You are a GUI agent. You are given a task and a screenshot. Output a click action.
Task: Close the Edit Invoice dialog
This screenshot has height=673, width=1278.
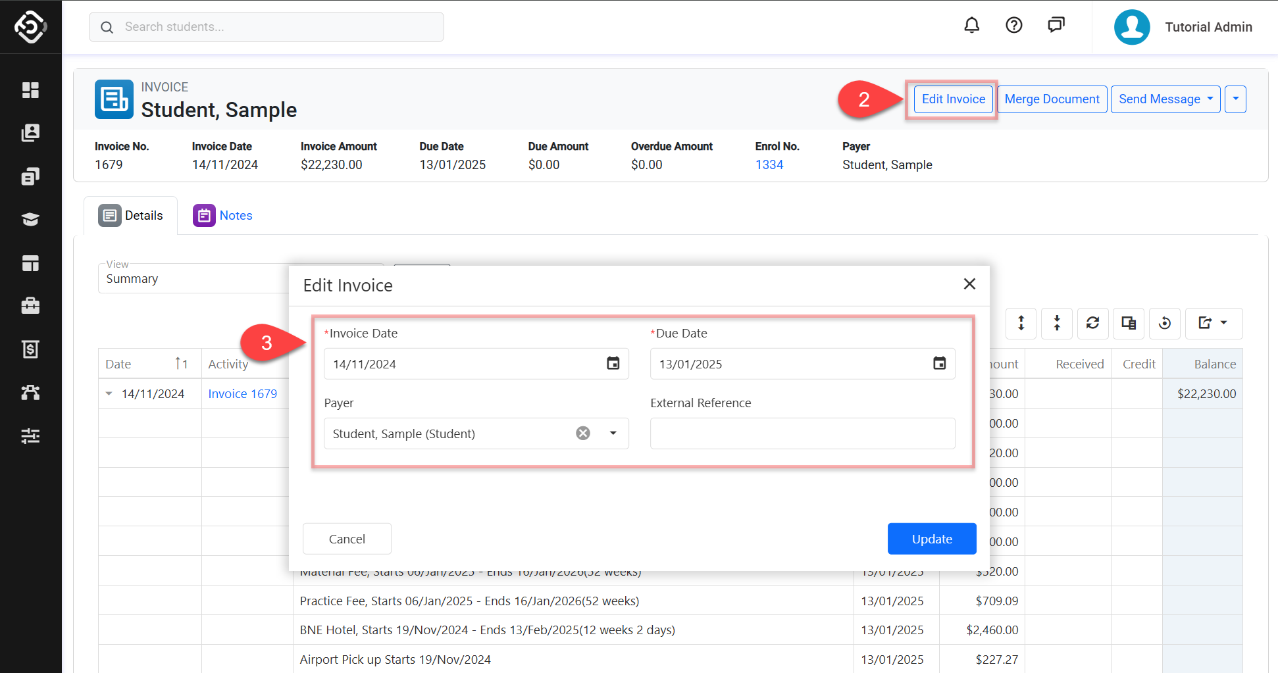click(x=969, y=284)
